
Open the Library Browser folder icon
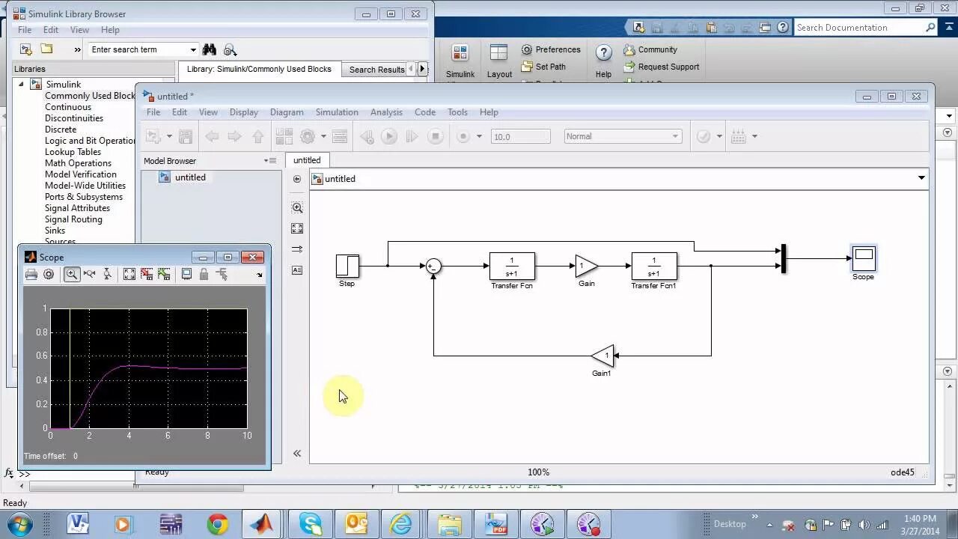click(46, 49)
